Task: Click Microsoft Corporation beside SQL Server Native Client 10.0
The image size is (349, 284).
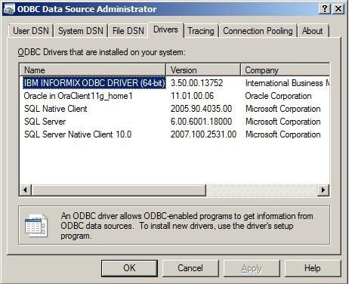Action: [283, 134]
